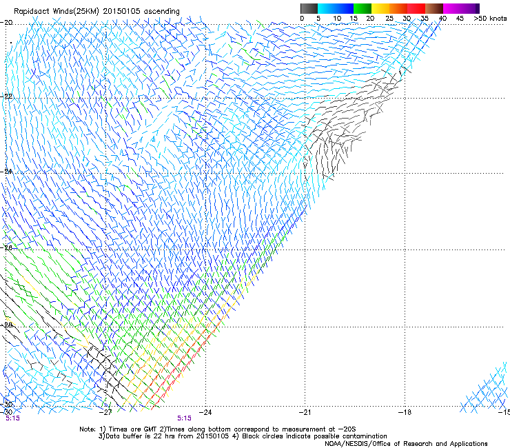
Task: Click the NOAA/NESDIS credit line
Action: (406, 444)
